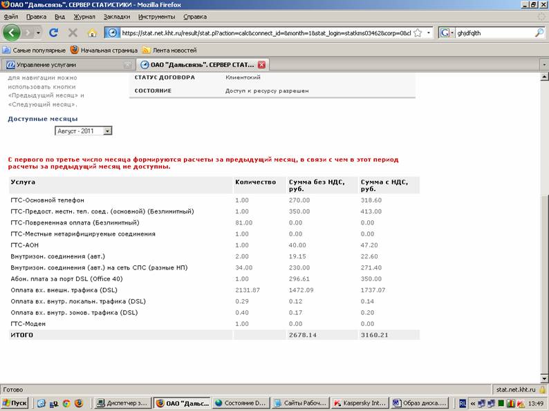
Task: Click into the address bar URL field
Action: coord(266,32)
